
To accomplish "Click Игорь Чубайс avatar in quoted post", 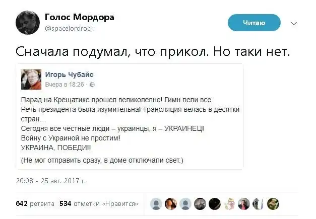I will point(31,79).
